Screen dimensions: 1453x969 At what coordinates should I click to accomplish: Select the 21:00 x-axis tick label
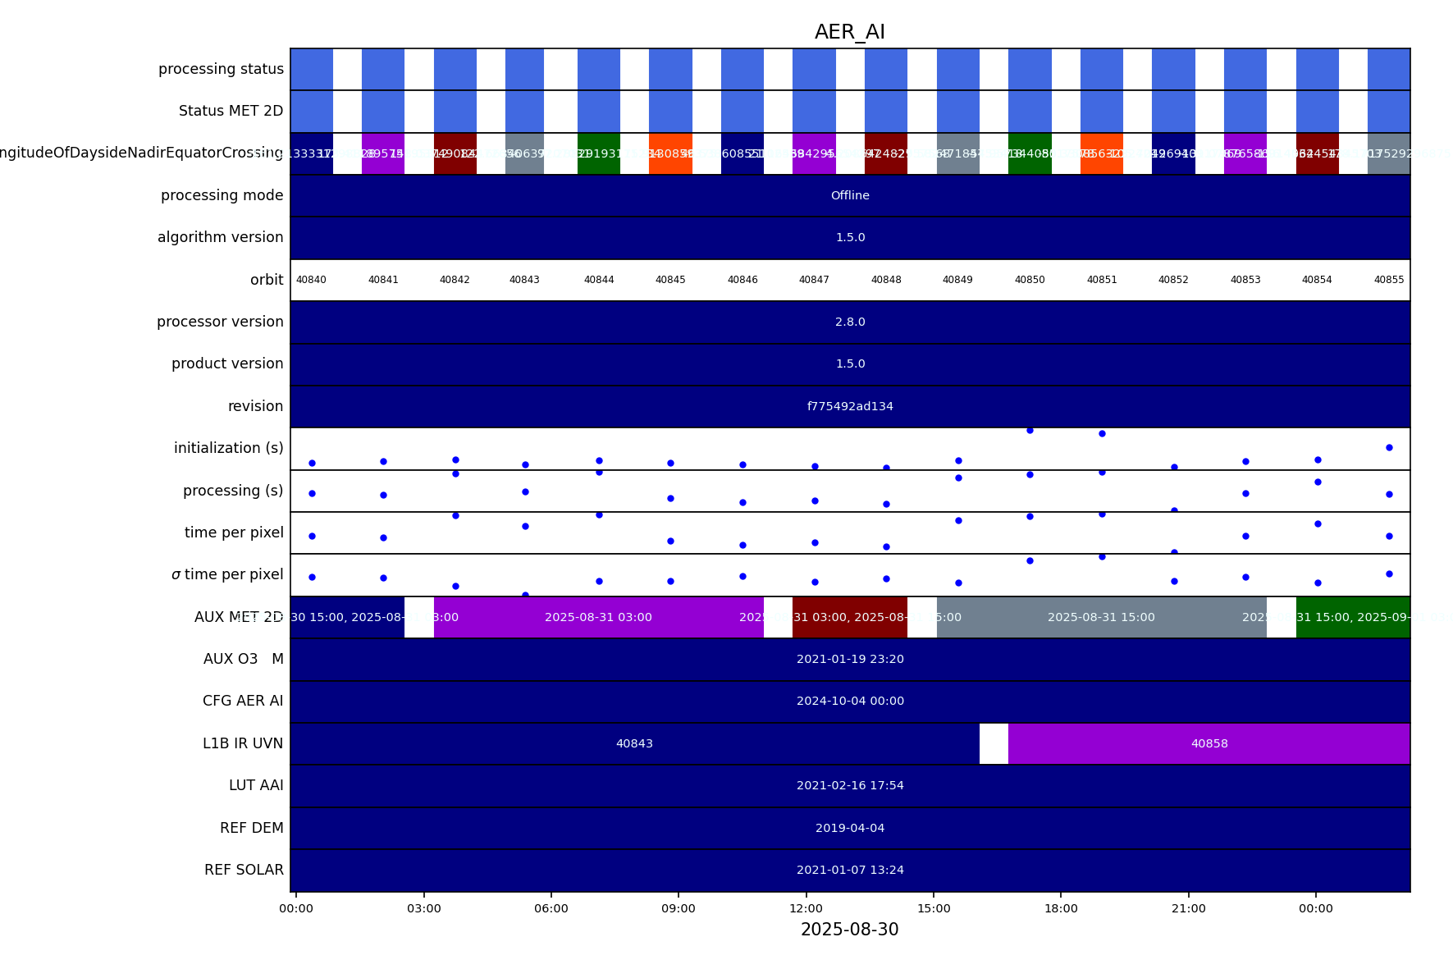pyautogui.click(x=1188, y=908)
